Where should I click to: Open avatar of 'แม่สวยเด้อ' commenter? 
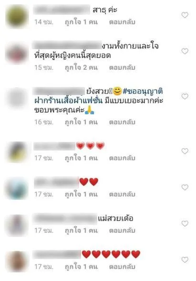(x=17, y=225)
